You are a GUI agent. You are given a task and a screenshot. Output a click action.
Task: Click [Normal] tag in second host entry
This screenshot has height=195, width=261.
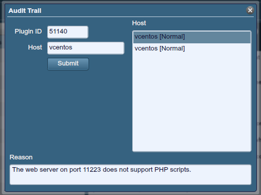172,48
